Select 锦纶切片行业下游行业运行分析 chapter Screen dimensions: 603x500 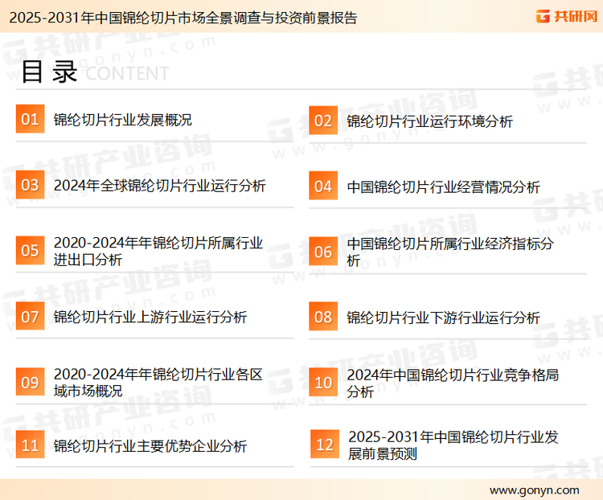443,318
